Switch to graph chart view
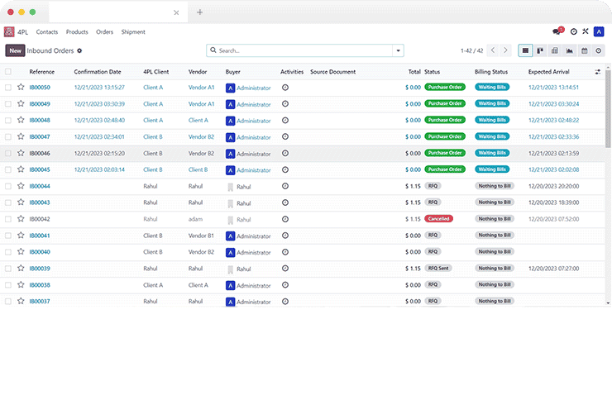This screenshot has width=612, height=405. pos(569,50)
